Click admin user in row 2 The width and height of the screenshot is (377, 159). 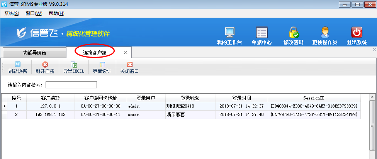[146, 114]
